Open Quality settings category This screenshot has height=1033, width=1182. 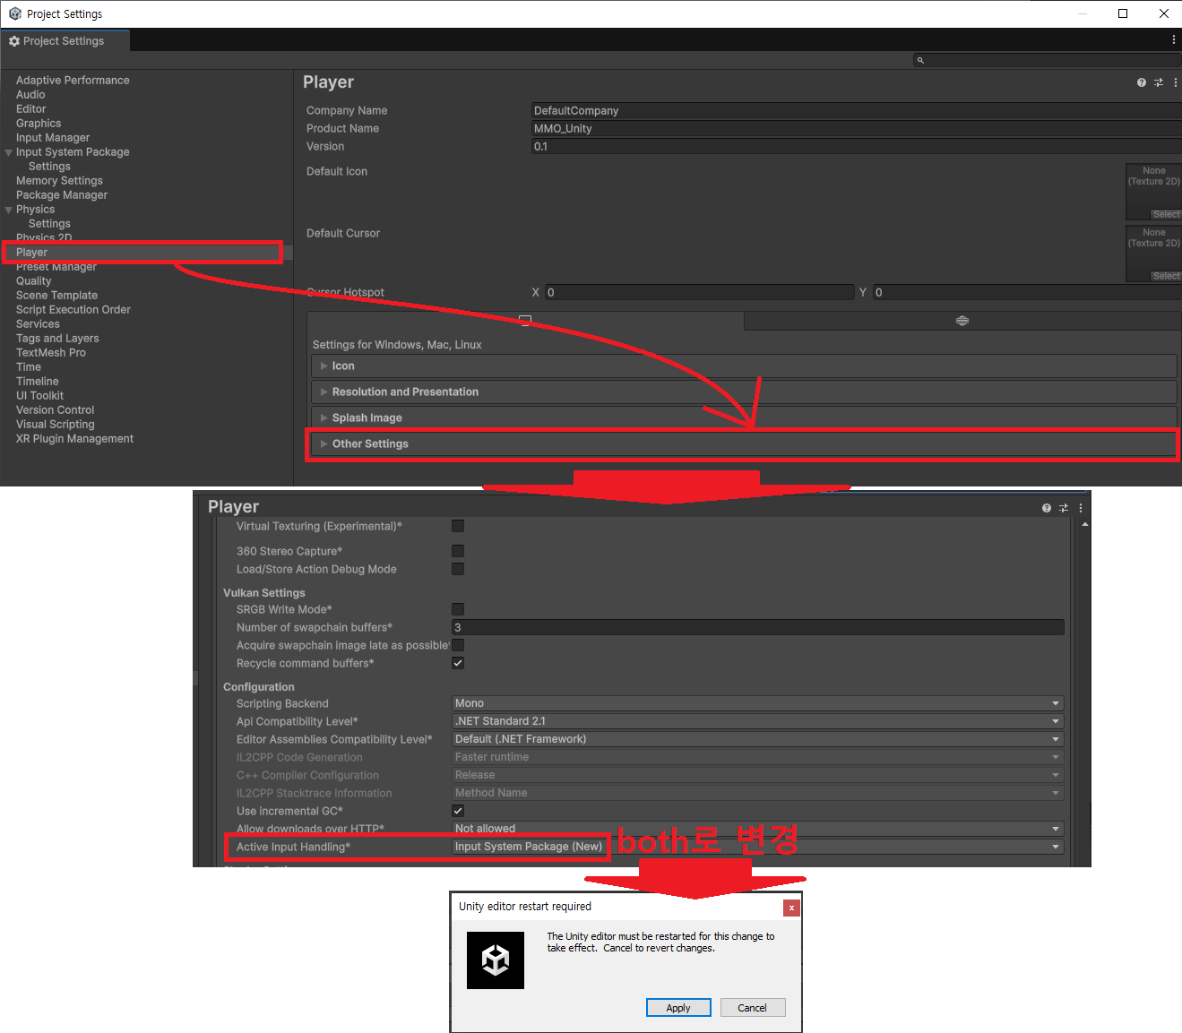coord(34,281)
